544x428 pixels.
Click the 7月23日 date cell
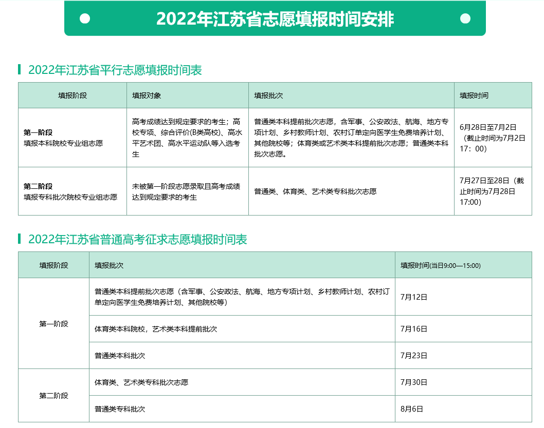(414, 356)
